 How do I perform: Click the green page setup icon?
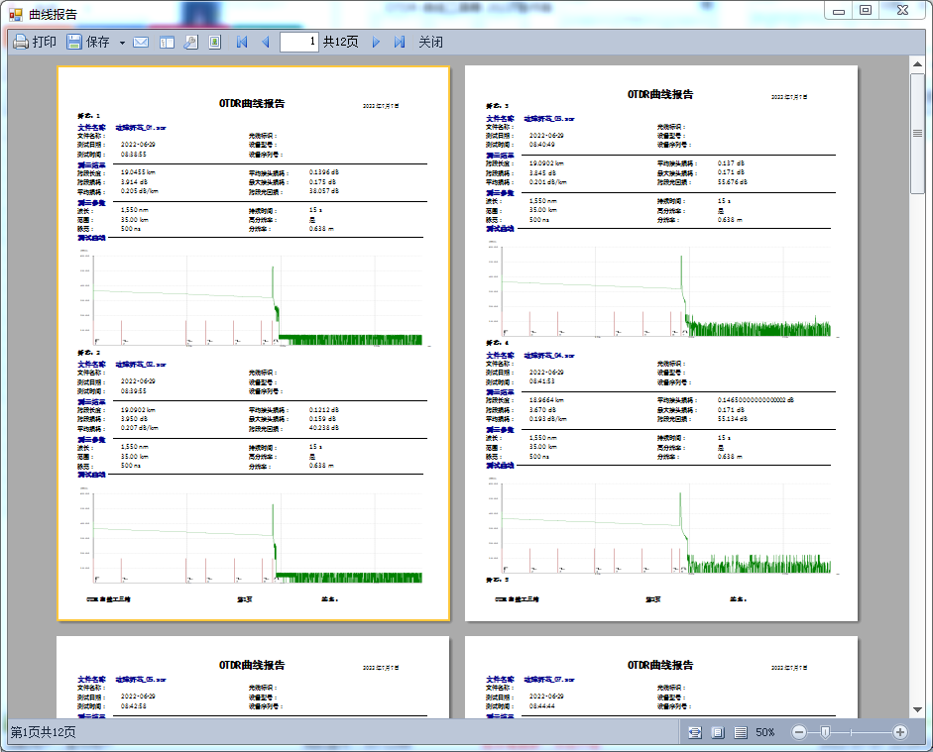(x=214, y=43)
